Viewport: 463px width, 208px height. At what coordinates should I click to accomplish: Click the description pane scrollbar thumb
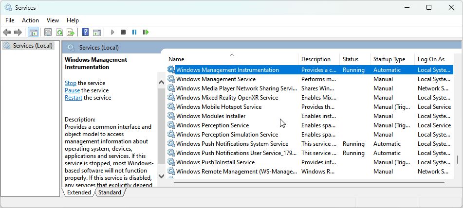(x=161, y=126)
